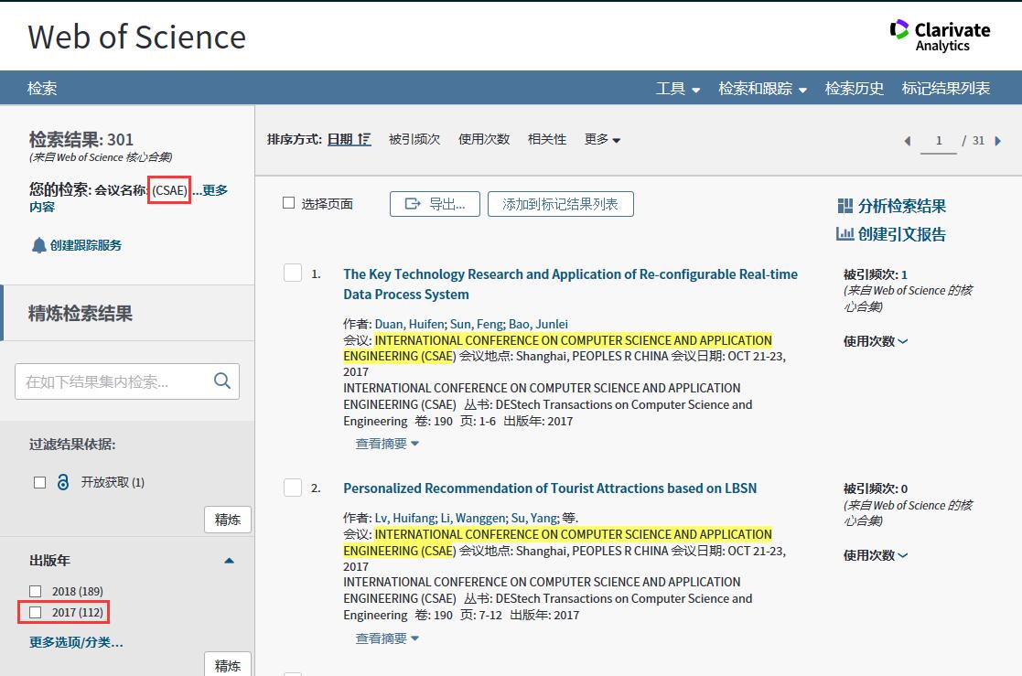Click the page number input field
This screenshot has width=1022, height=676.
coord(938,141)
